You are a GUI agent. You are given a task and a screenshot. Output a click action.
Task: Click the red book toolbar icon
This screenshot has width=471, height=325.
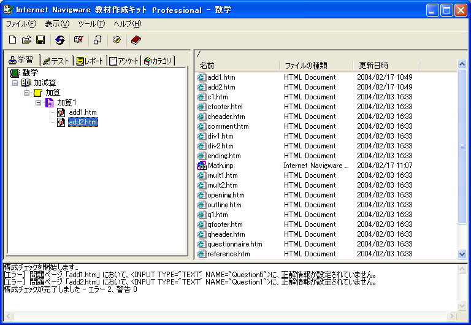point(136,40)
